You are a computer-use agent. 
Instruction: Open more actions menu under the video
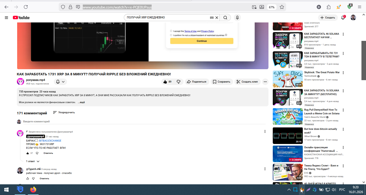265,82
